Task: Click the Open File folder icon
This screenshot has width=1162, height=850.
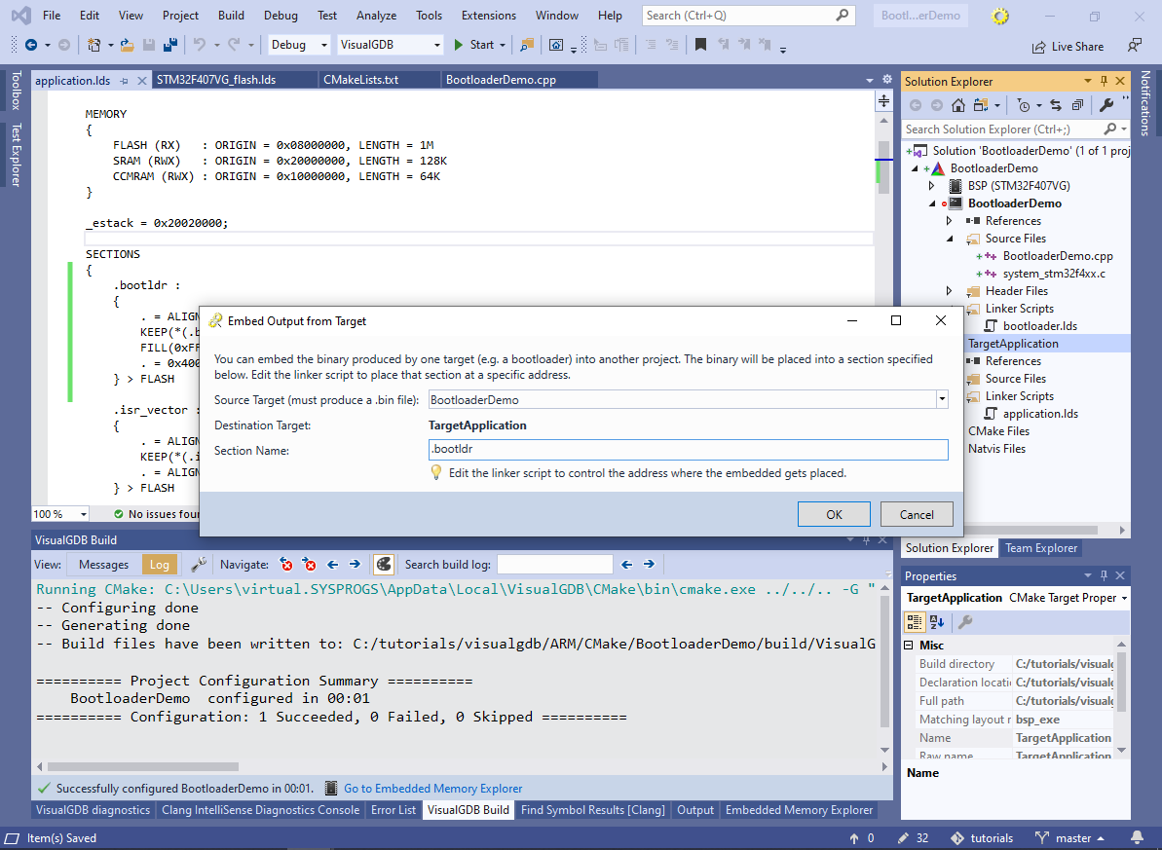Action: click(128, 45)
